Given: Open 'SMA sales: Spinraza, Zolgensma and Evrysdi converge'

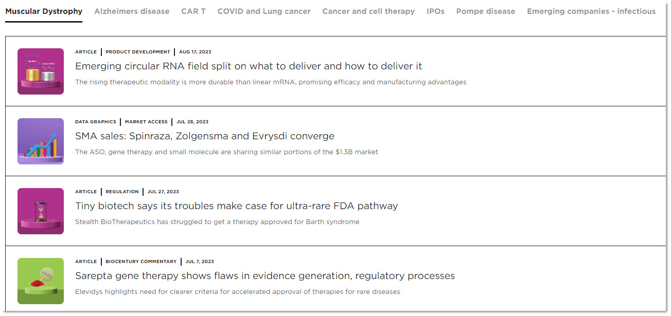Looking at the screenshot, I should [x=205, y=136].
